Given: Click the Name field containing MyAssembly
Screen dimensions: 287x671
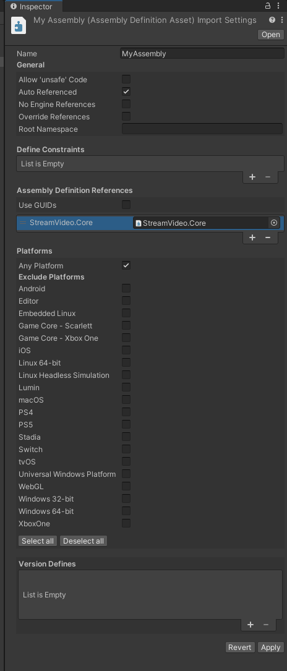Looking at the screenshot, I should click(x=203, y=53).
